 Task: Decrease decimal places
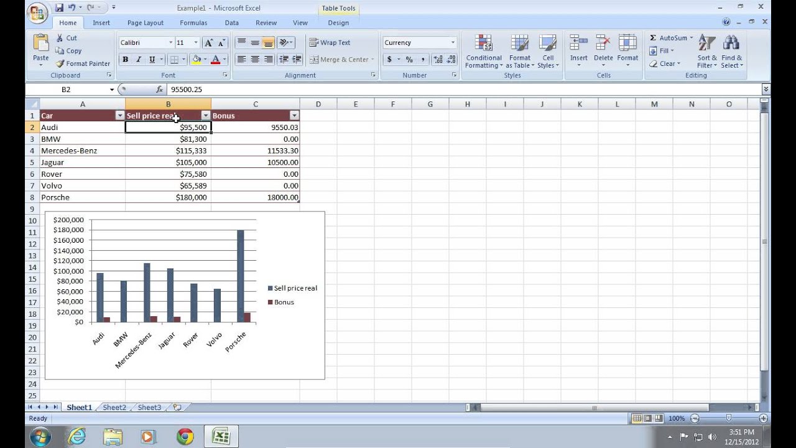tap(450, 60)
